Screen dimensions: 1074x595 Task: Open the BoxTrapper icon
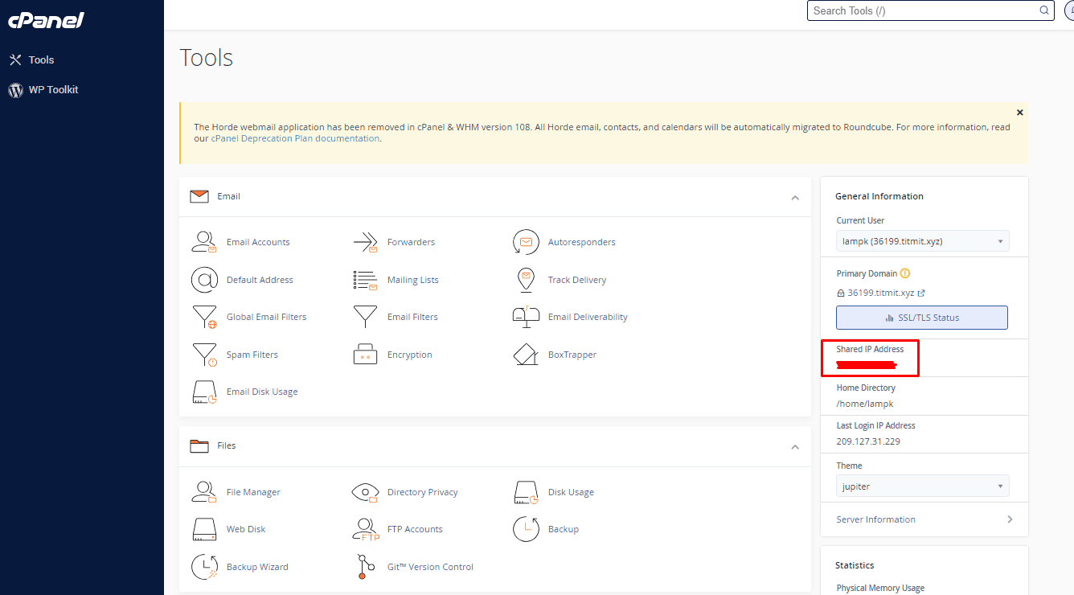click(x=526, y=355)
